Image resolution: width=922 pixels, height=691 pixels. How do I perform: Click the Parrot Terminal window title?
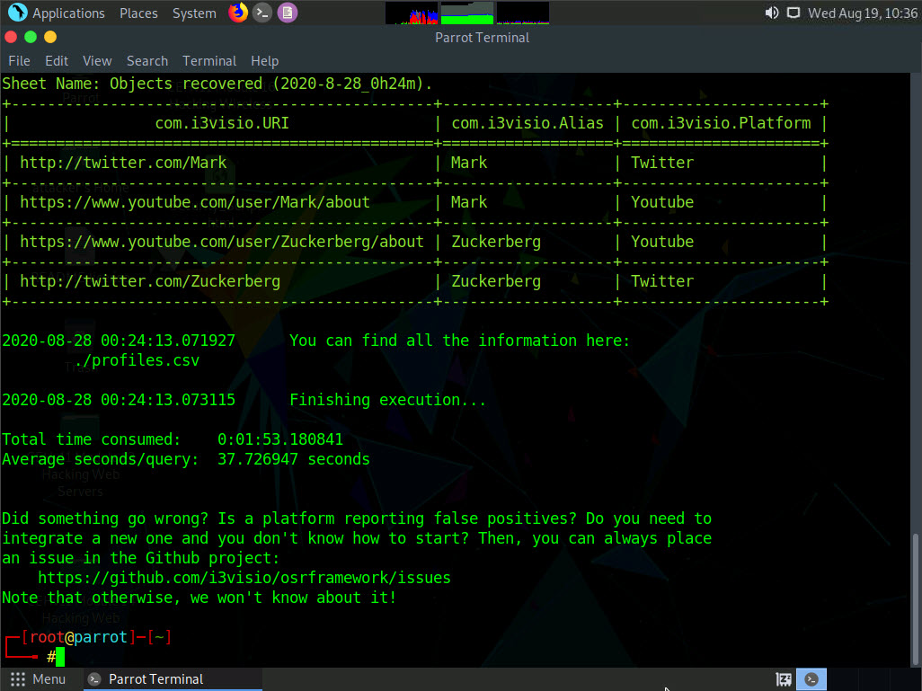[x=483, y=38]
